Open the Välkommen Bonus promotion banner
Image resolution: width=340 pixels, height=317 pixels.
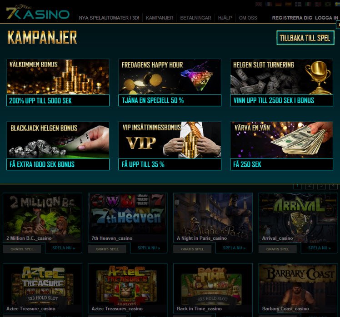[x=58, y=82]
